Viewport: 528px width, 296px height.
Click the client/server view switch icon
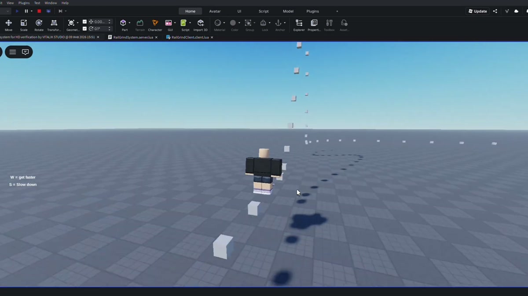pyautogui.click(x=48, y=11)
